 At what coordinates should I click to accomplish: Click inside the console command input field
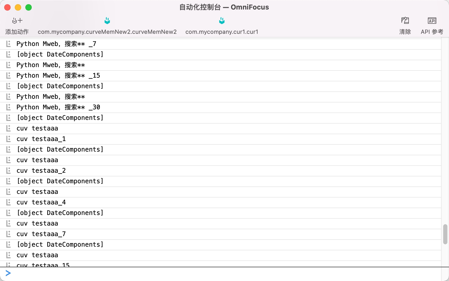point(224,273)
